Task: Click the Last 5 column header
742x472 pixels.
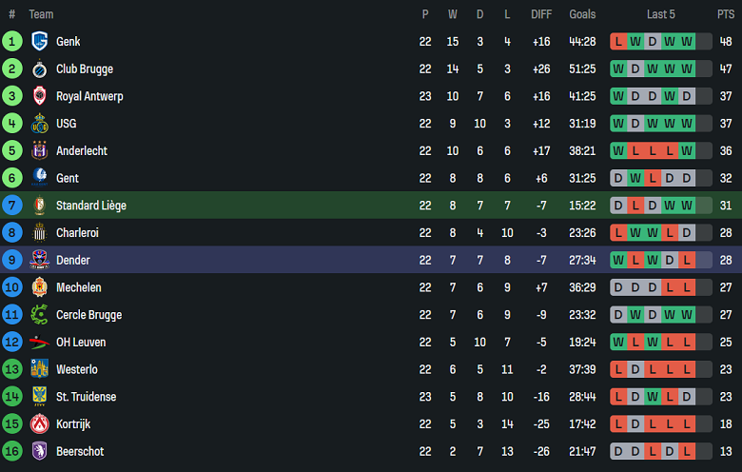Action: tap(661, 14)
